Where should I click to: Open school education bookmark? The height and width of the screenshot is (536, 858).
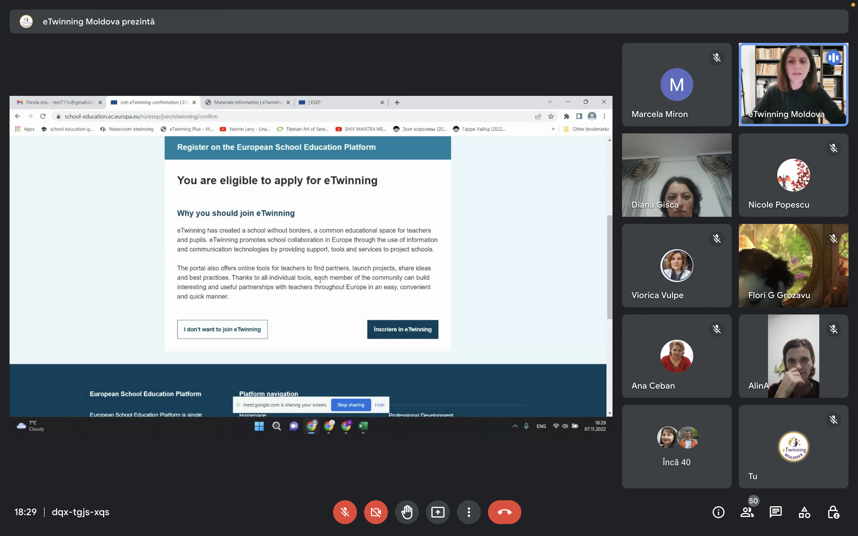[67, 129]
